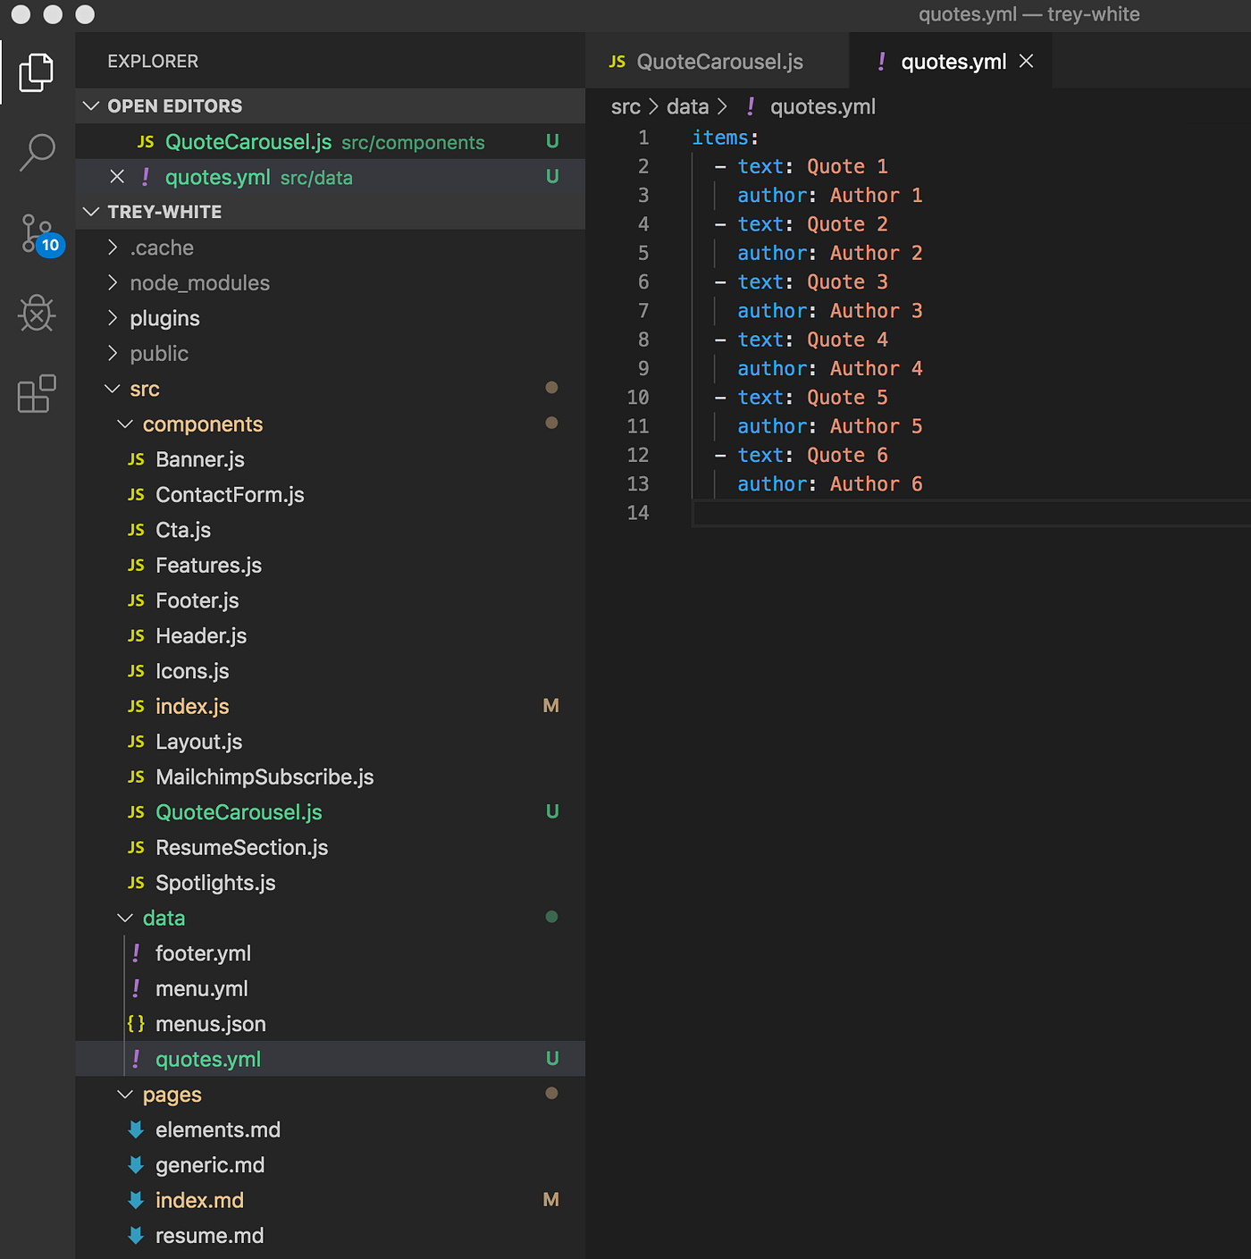The width and height of the screenshot is (1251, 1259).
Task: Select menu.yml in the data folder
Action: (201, 988)
